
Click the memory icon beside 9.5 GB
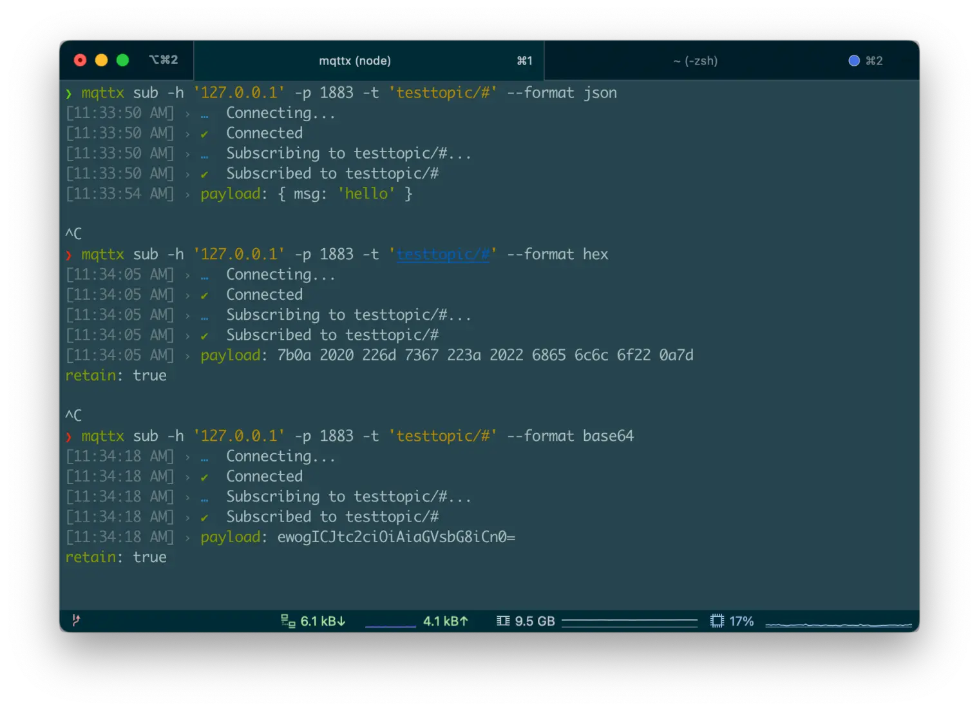[503, 621]
